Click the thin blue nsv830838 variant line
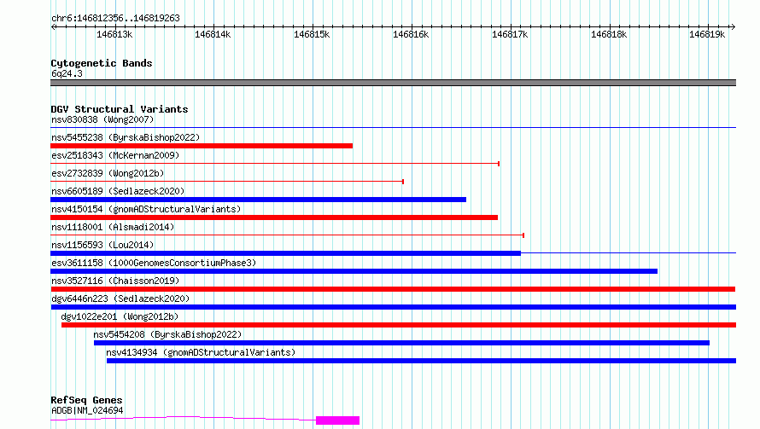This screenshot has width=760, height=429. pyautogui.click(x=393, y=127)
